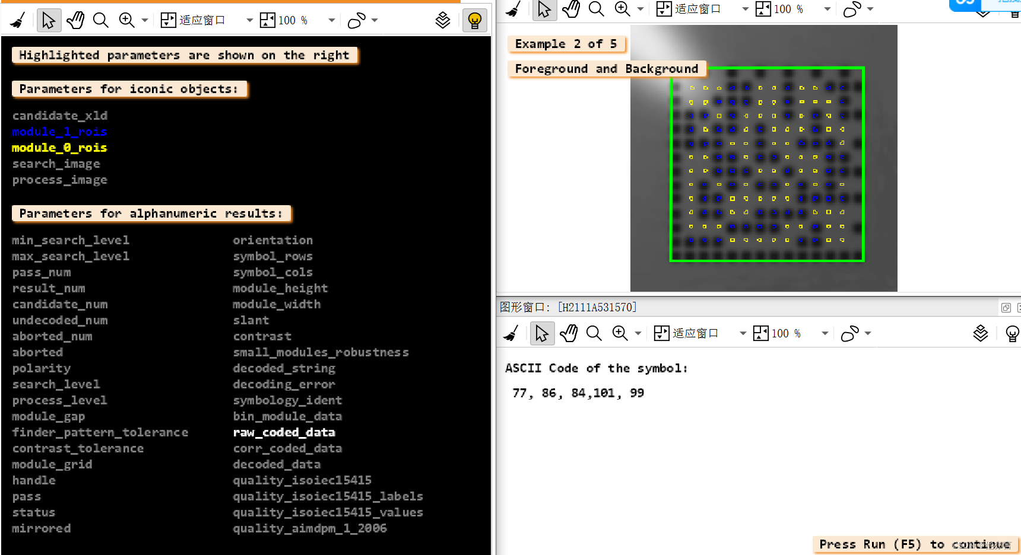This screenshot has width=1021, height=555.
Task: Open the 适应窗口 zoom mode dropdown
Action: [x=249, y=20]
